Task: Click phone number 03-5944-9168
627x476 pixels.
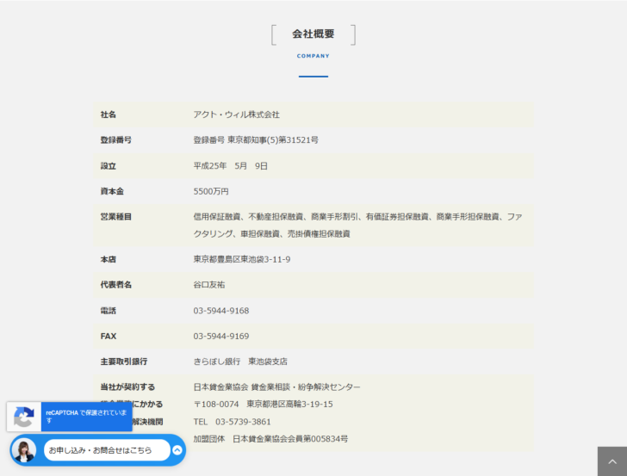Action: [221, 311]
